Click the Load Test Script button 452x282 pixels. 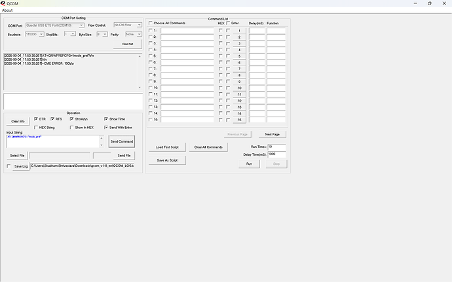coord(167,147)
